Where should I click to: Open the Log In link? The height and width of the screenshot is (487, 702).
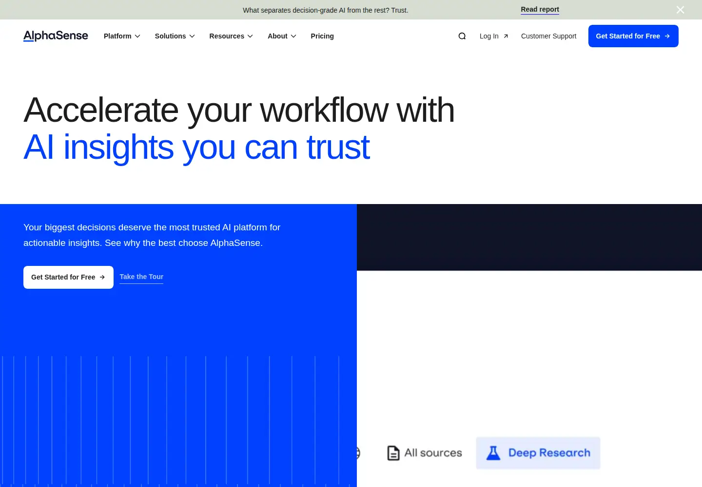pos(494,36)
